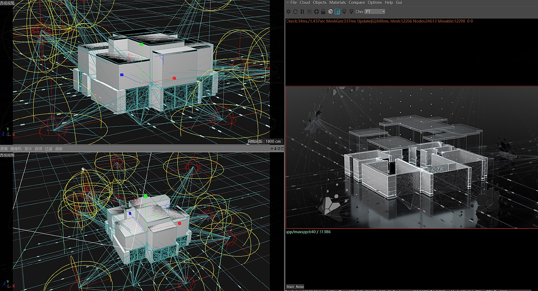Click the circular restart render icon
Viewport: 538px width, 291px height.
(295, 11)
